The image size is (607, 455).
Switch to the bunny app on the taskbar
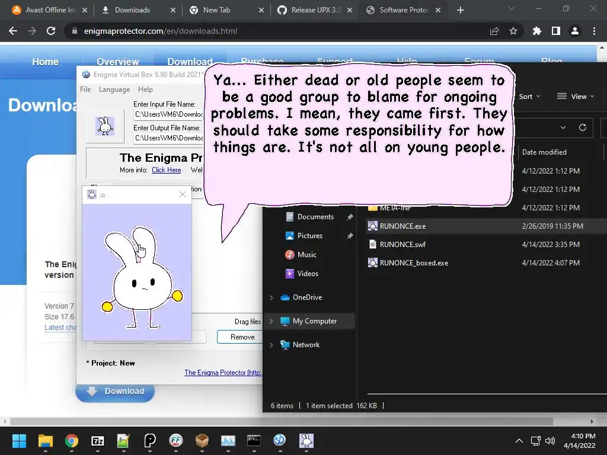pos(306,441)
